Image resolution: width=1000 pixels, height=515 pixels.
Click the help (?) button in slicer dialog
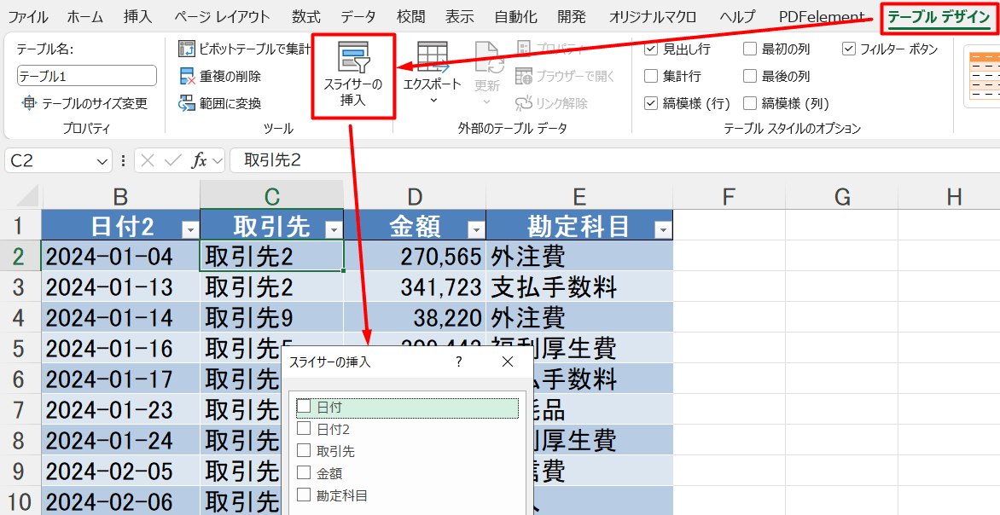[458, 362]
